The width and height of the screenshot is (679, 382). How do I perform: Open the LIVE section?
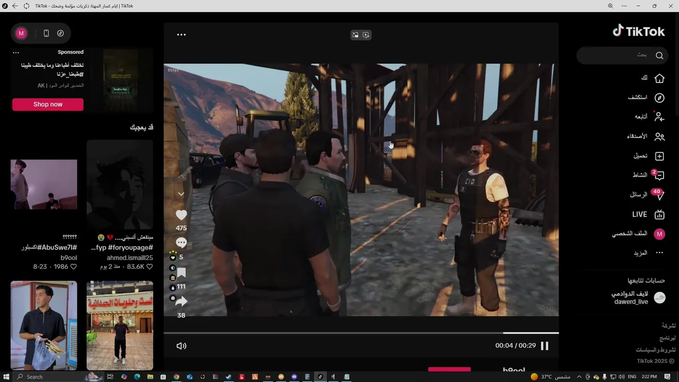(x=648, y=214)
